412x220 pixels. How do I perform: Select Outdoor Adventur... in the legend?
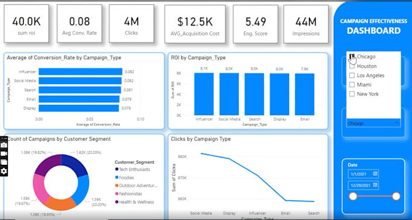click(x=136, y=185)
